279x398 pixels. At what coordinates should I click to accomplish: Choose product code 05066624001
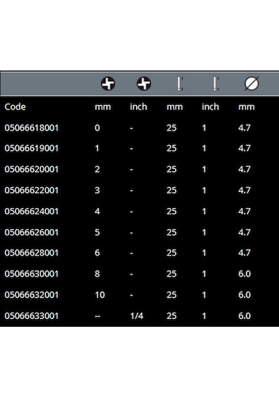tap(31, 212)
